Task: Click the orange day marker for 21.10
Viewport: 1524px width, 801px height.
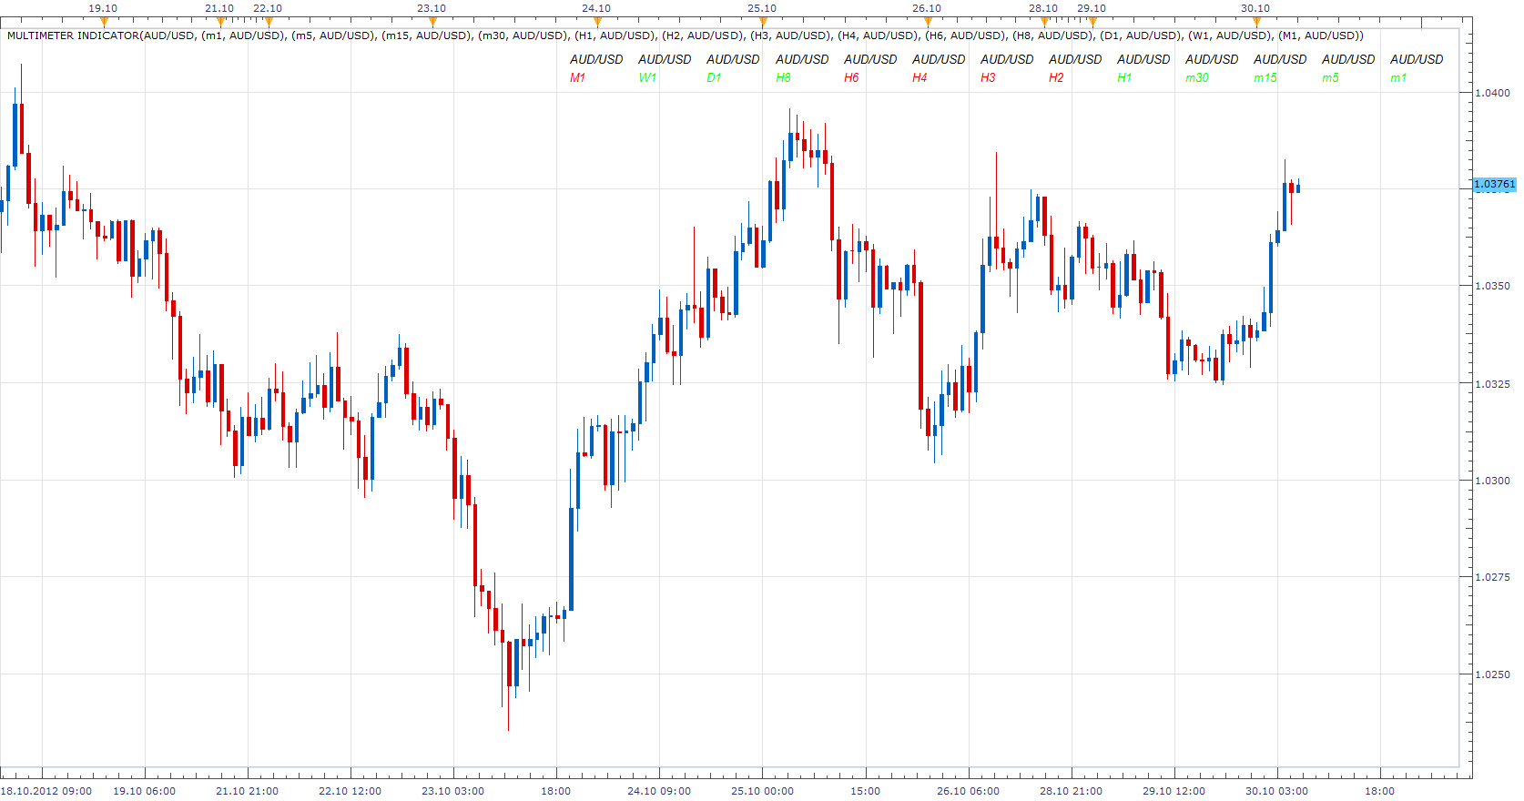Action: point(220,21)
